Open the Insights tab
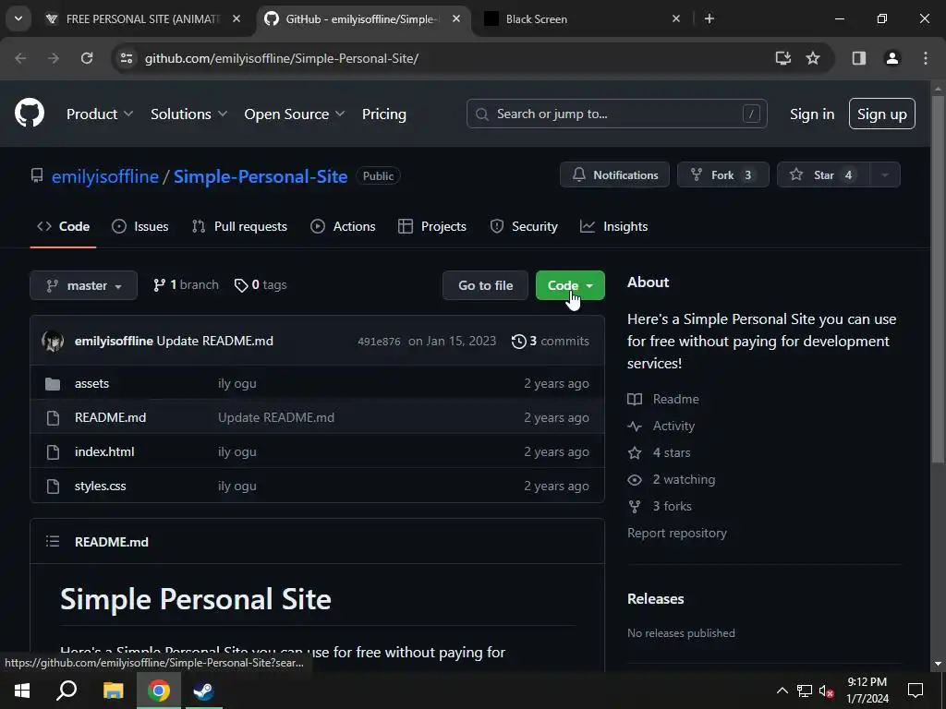The height and width of the screenshot is (709, 946). point(613,226)
